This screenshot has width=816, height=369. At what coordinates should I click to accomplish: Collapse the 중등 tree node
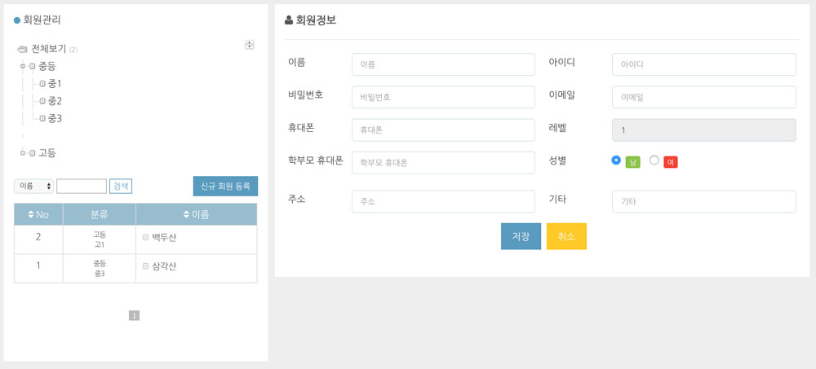point(23,66)
